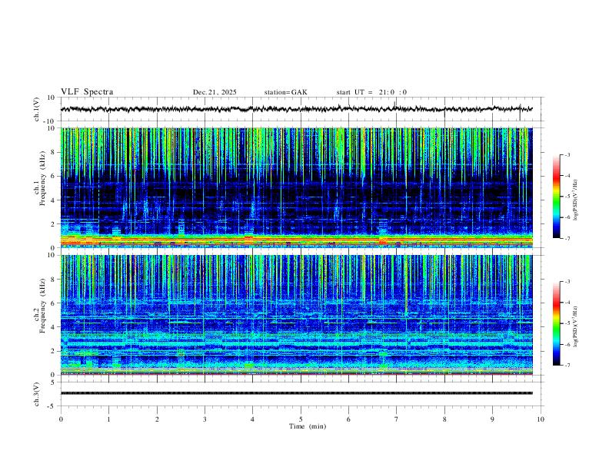Screen dimensions: 609x470
Task: Click the 'VLF Spectra' title text
Action: click(87, 92)
